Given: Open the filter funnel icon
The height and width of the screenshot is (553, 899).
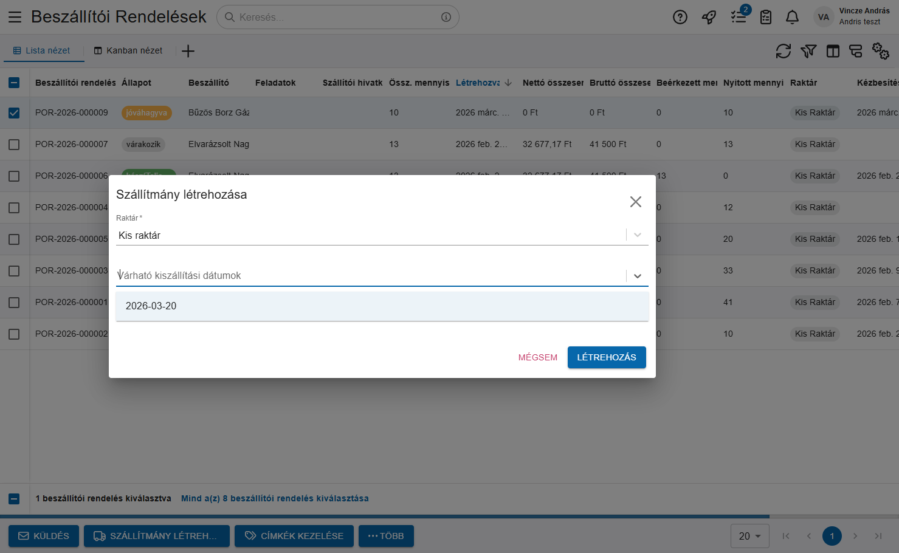Looking at the screenshot, I should [808, 51].
